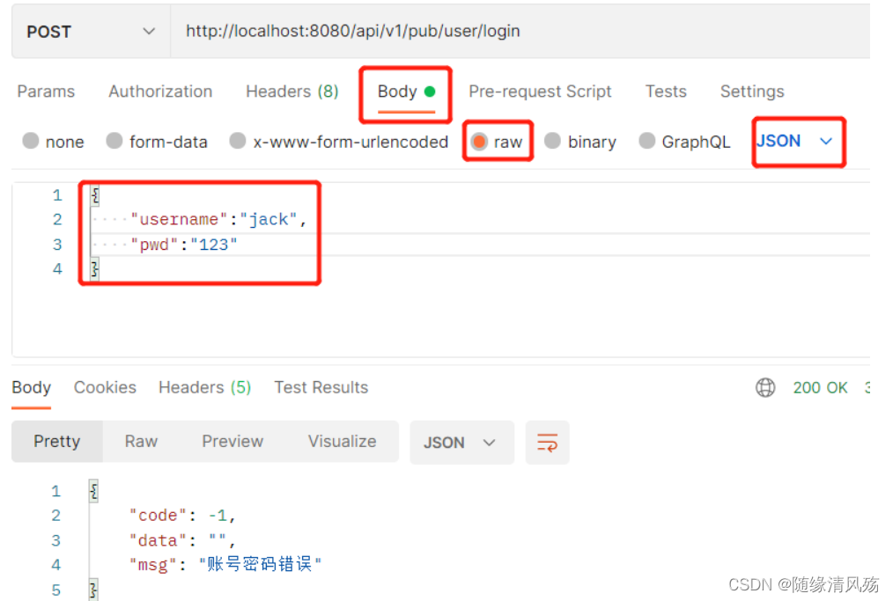Select the binary body format
Viewport: 893px width, 601px height.
(580, 141)
